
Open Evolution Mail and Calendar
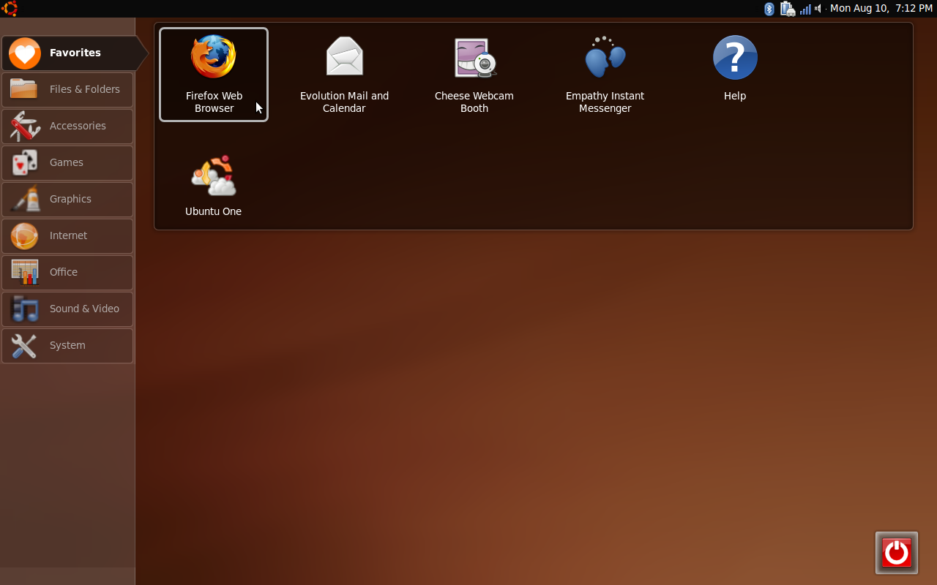click(344, 75)
